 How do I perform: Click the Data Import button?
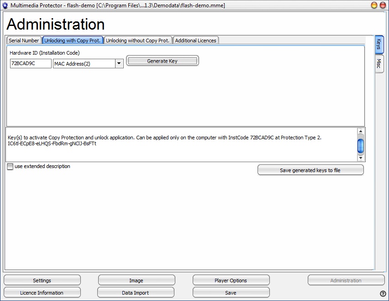coord(135,293)
